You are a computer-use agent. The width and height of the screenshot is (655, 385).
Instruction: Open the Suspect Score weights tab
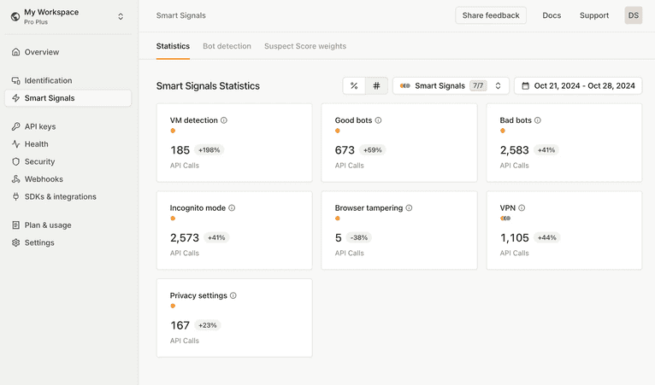(305, 46)
